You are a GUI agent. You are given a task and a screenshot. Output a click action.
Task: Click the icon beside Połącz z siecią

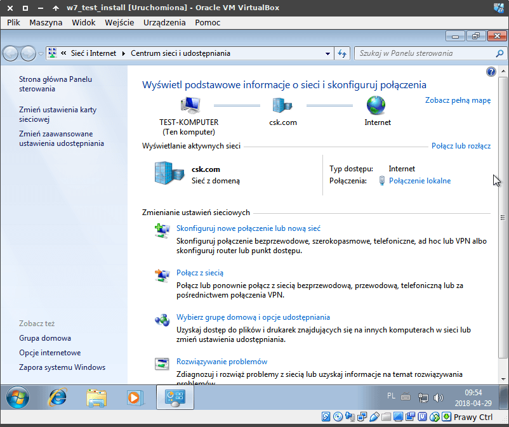pyautogui.click(x=162, y=275)
